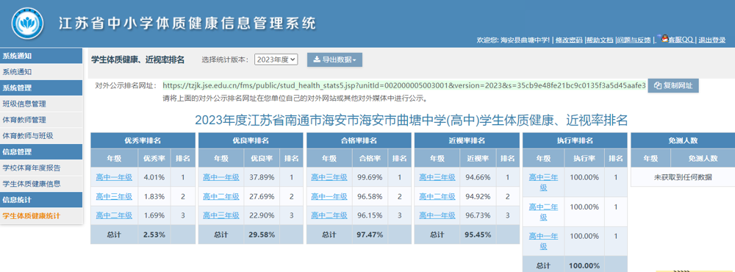
Task: Click 退出登录 to log out
Action: [711, 40]
